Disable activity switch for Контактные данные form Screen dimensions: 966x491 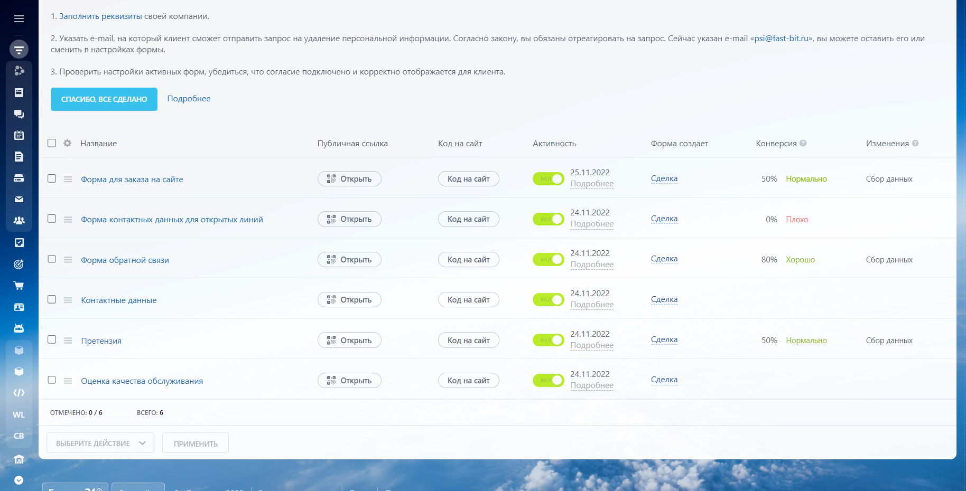pos(548,300)
